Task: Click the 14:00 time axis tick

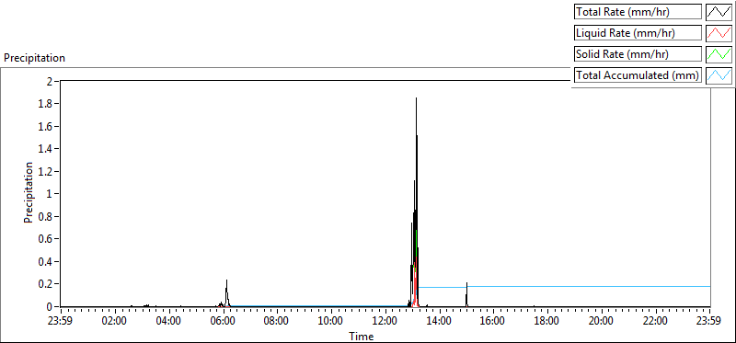Action: click(440, 322)
